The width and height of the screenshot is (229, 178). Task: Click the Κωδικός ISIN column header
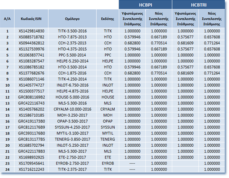tap(31, 19)
